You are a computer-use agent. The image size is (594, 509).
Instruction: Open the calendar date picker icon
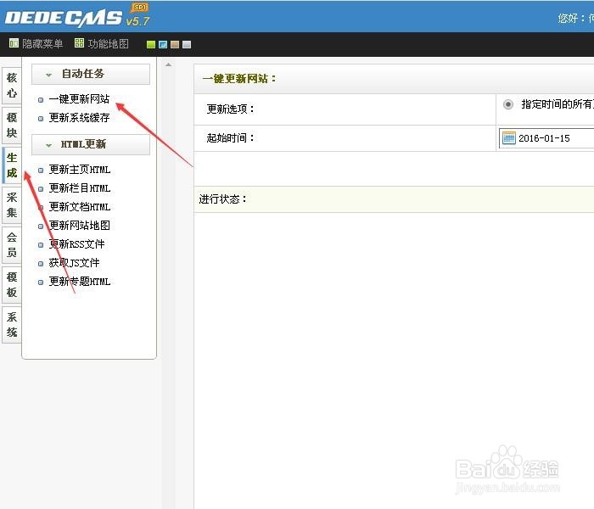509,138
